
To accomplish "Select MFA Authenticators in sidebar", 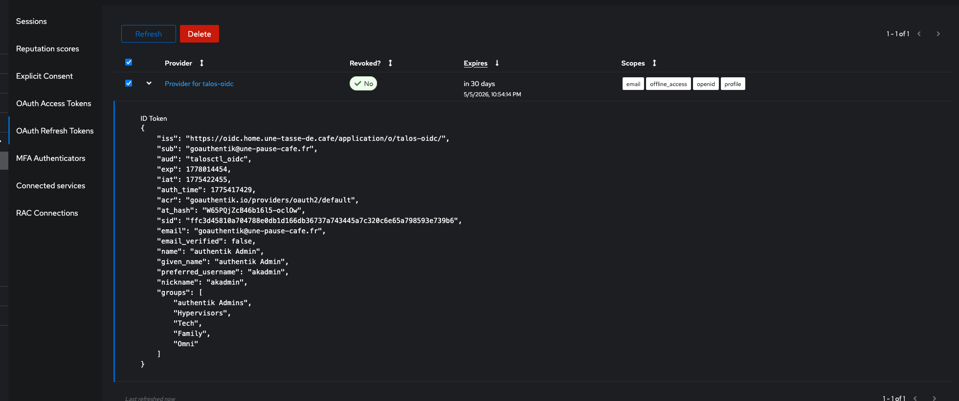I will tap(51, 158).
